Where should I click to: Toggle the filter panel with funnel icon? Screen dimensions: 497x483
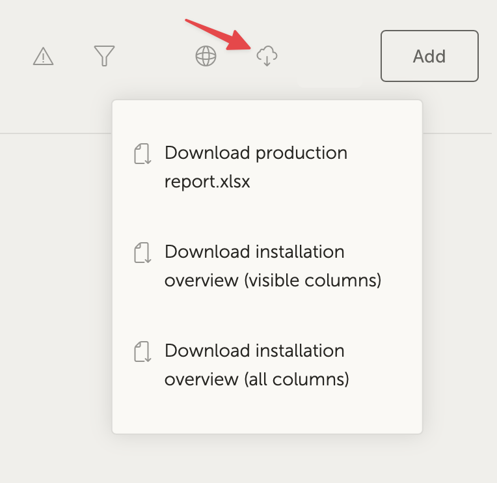coord(104,57)
